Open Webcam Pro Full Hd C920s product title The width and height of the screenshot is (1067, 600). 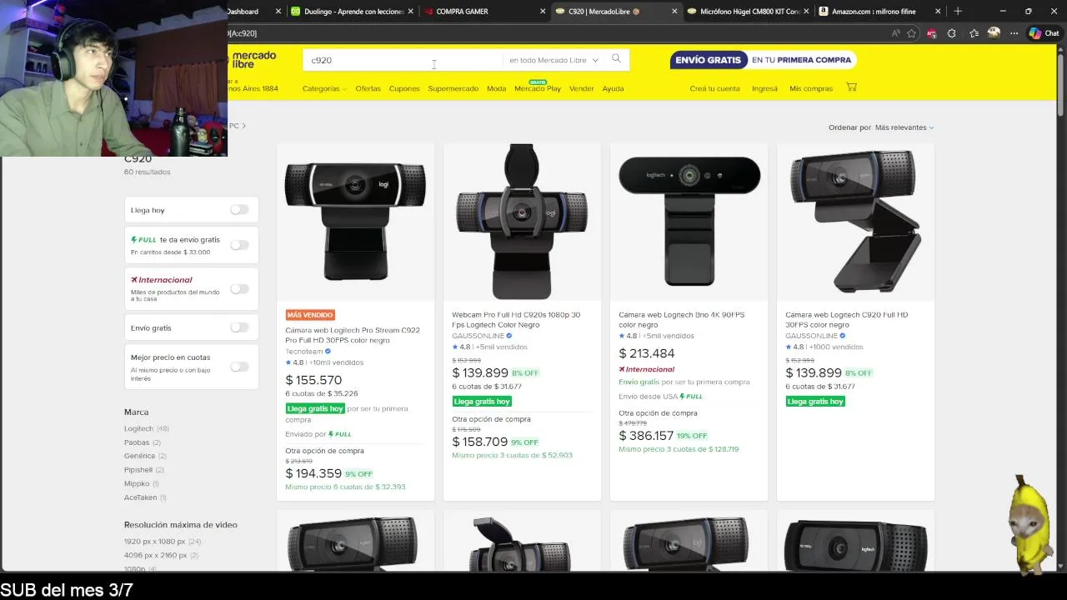pos(516,319)
